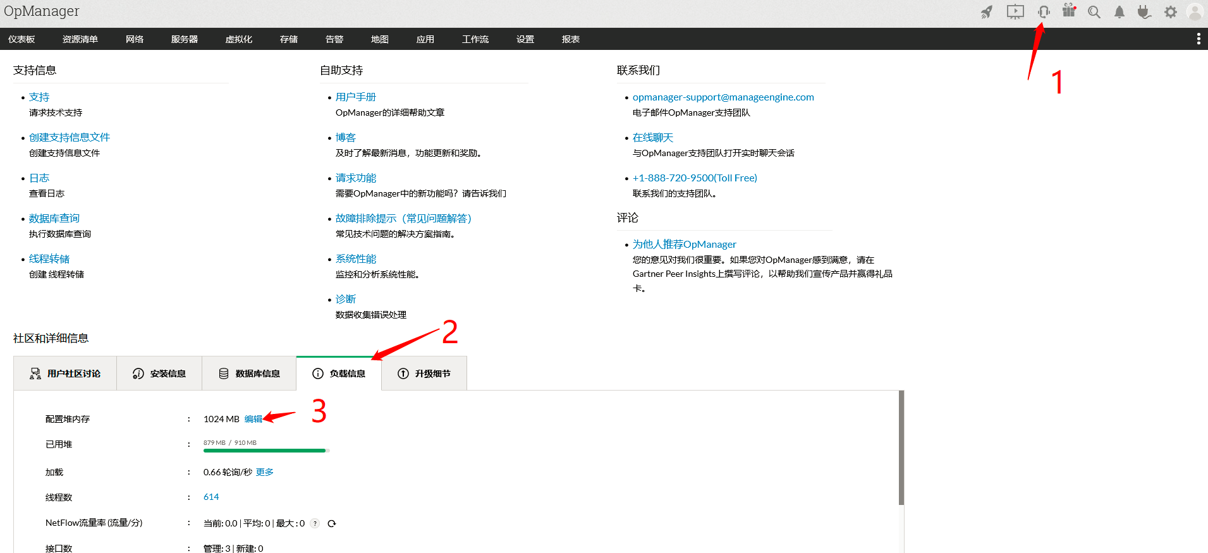Open the presentation screen icon
The height and width of the screenshot is (553, 1208).
(1015, 12)
